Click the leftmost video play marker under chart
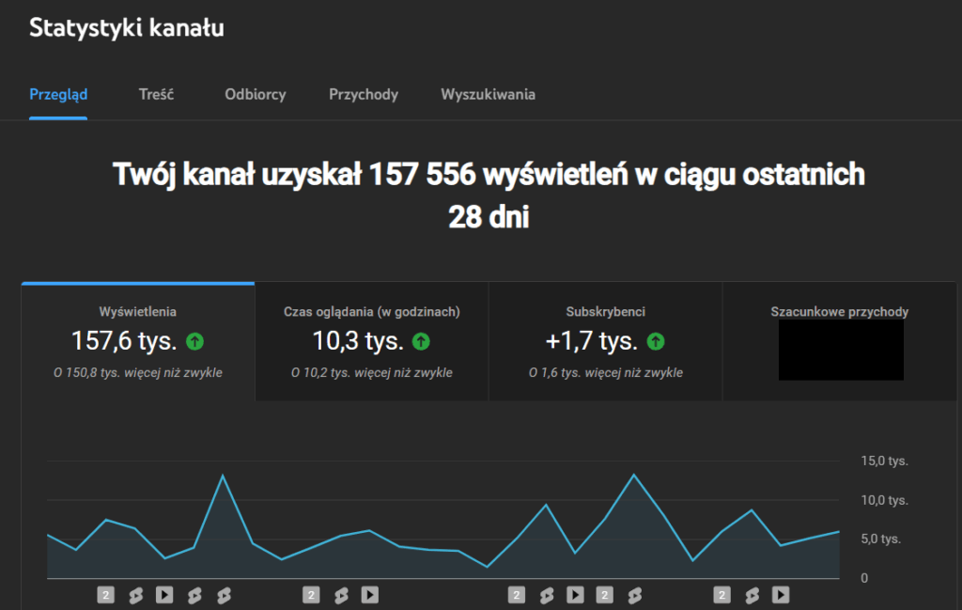The width and height of the screenshot is (962, 610). 164,594
